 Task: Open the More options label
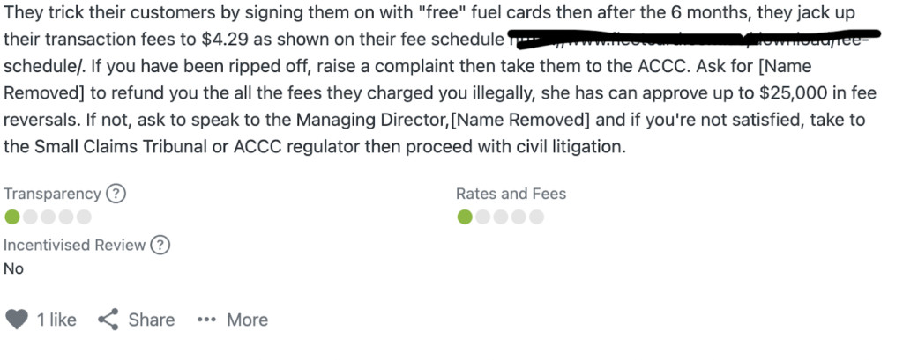click(x=248, y=320)
